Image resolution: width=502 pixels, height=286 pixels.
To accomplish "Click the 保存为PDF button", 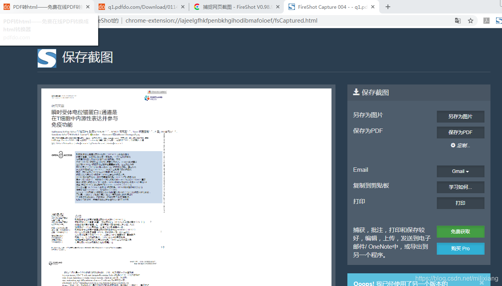I will coord(460,132).
